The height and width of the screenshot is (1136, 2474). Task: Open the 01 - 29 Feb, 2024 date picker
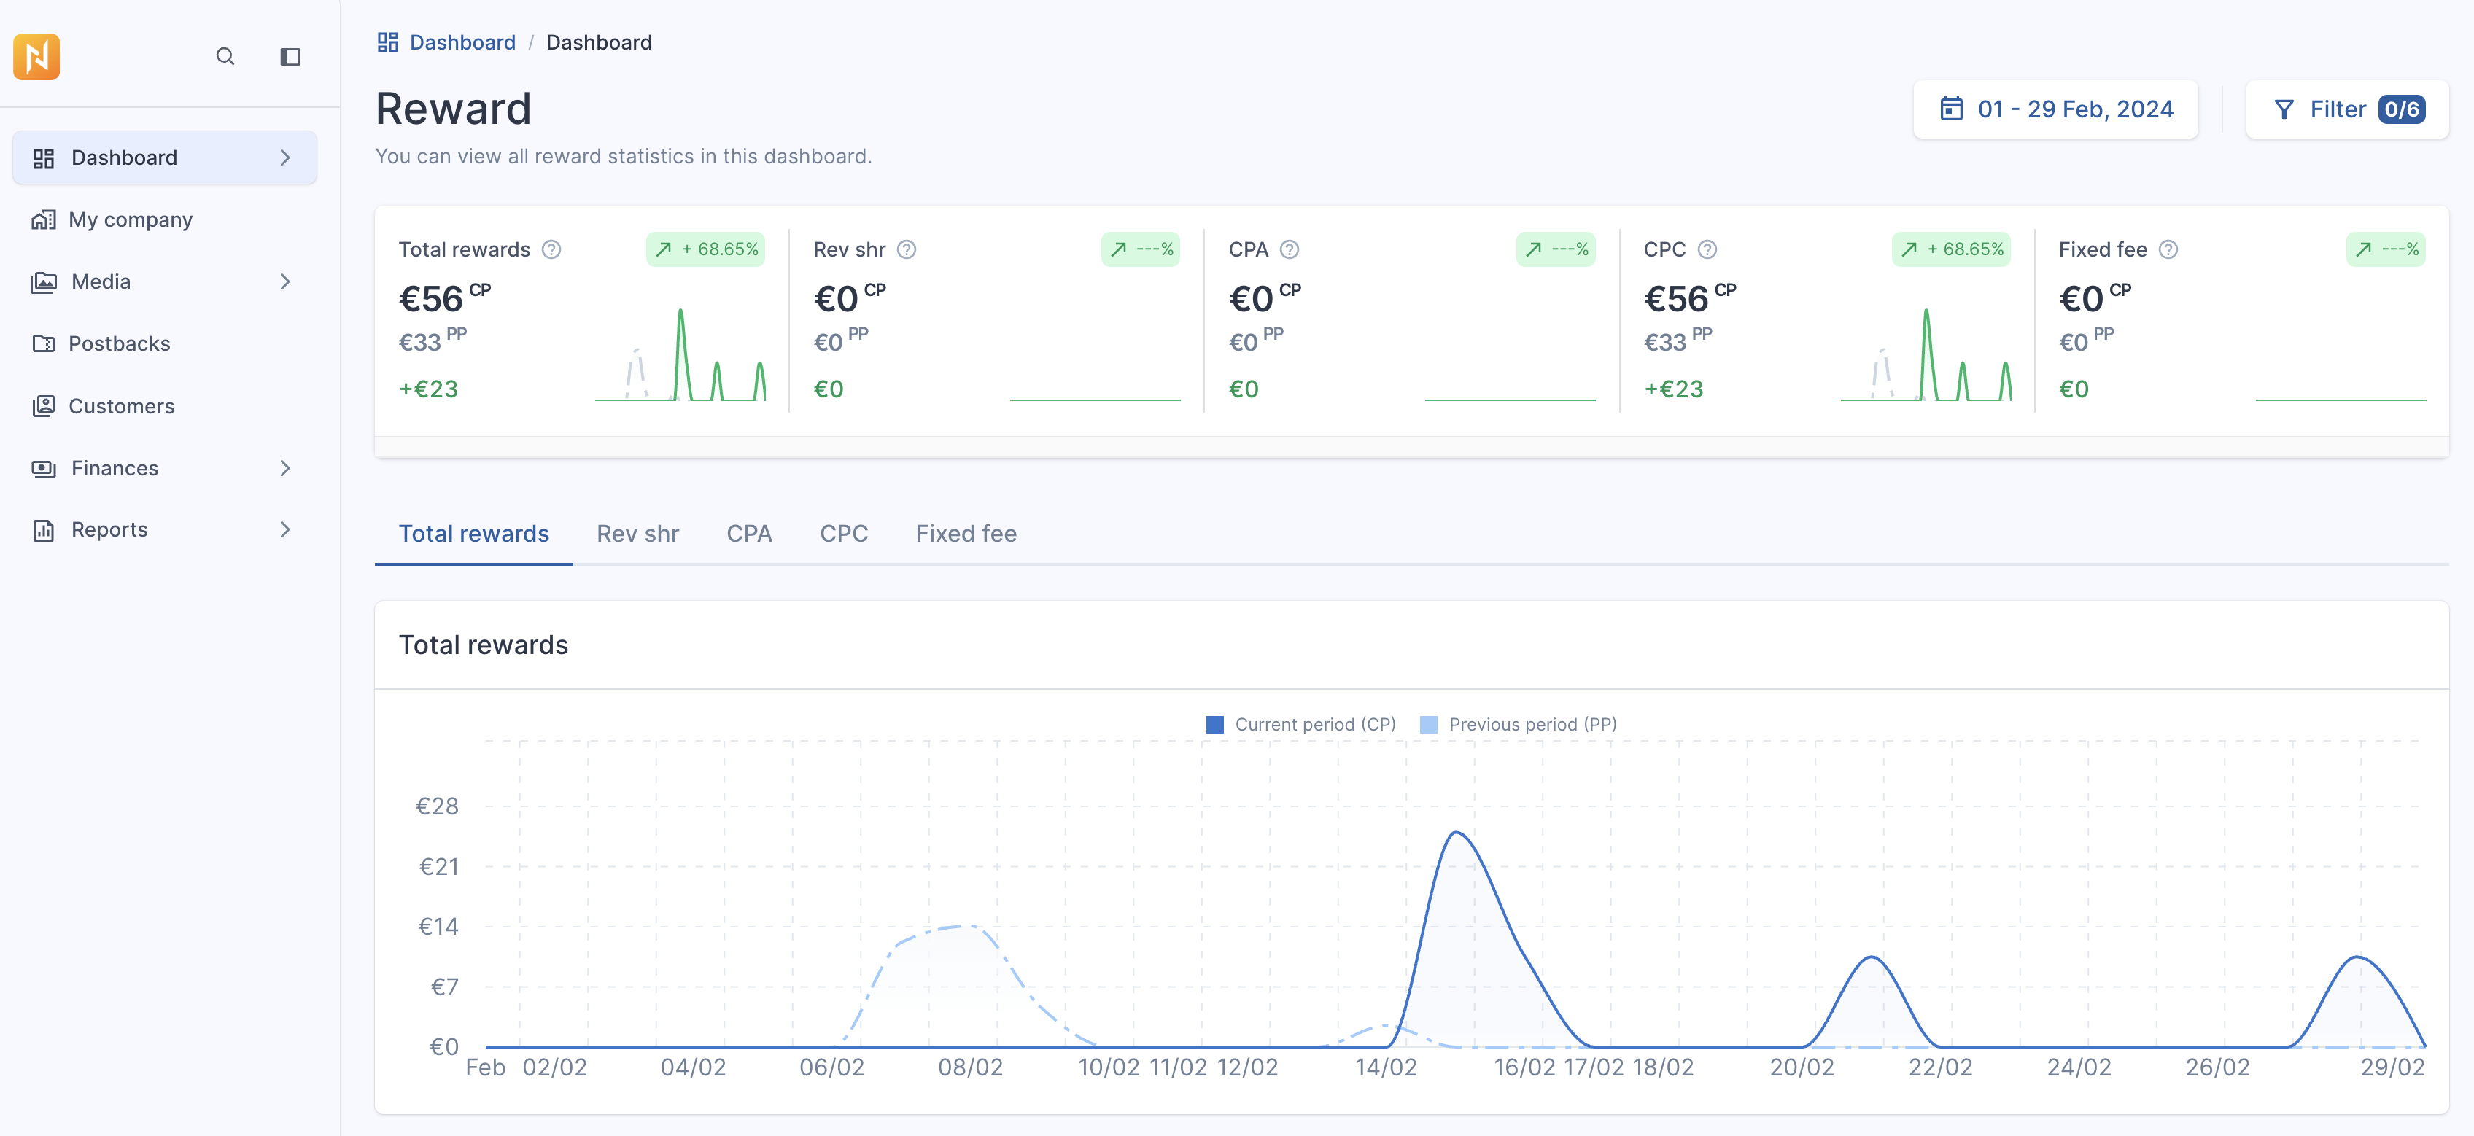[x=2056, y=109]
